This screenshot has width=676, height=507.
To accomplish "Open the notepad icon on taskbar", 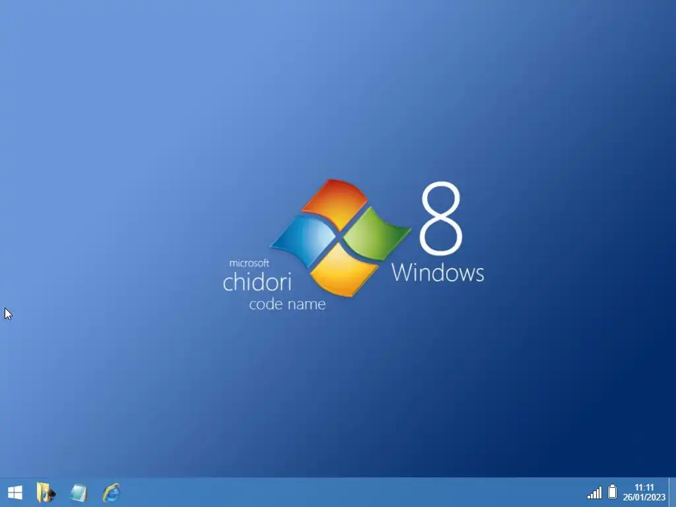I will [79, 492].
